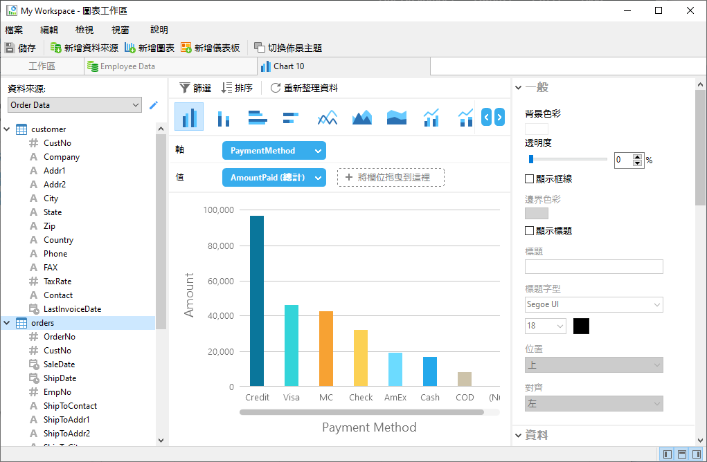
Task: Click the black title font color swatch
Action: click(x=581, y=326)
